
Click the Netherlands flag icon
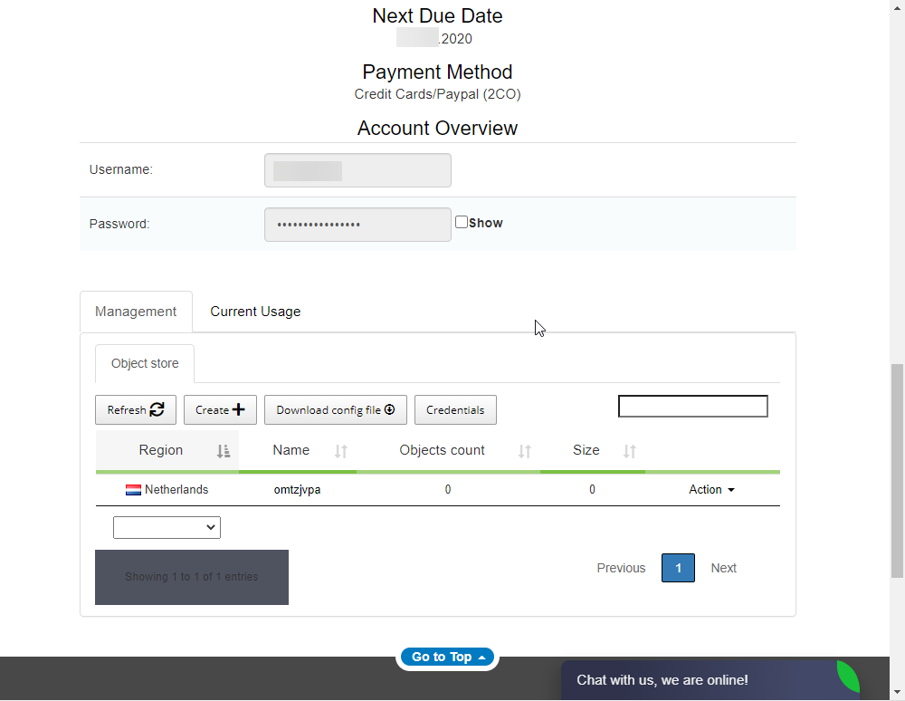point(133,490)
